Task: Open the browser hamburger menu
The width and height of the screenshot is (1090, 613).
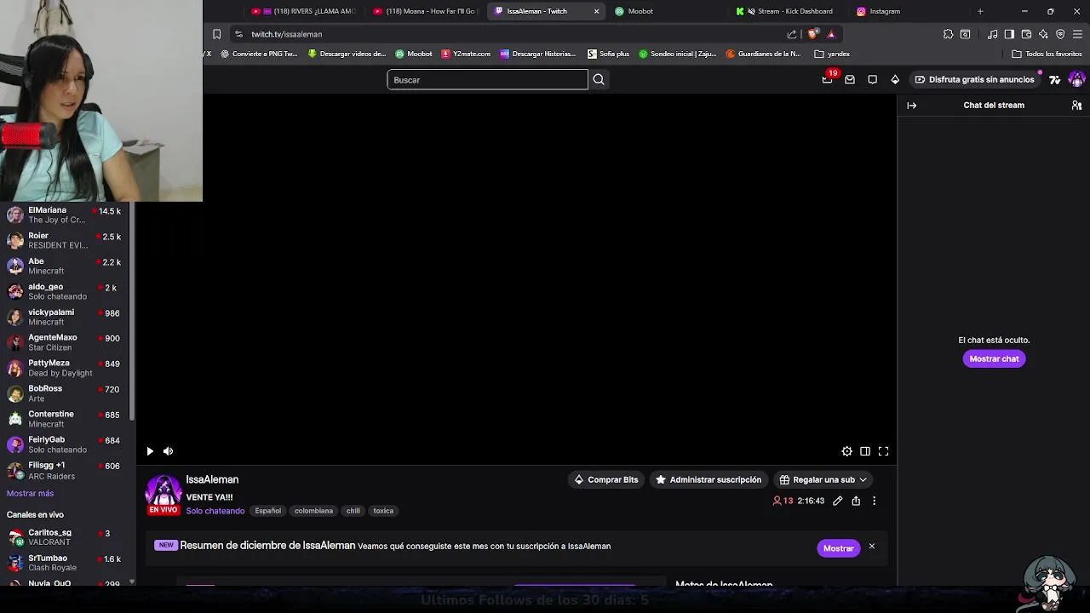Action: tap(1078, 34)
